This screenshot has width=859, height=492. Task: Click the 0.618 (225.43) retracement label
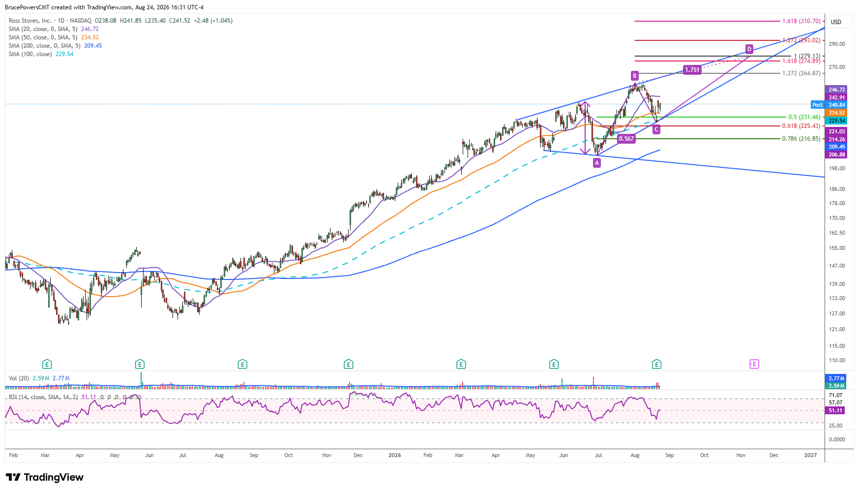(801, 126)
